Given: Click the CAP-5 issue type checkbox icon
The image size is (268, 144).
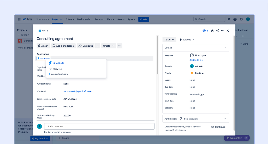Looking at the screenshot, I should 40,31.
